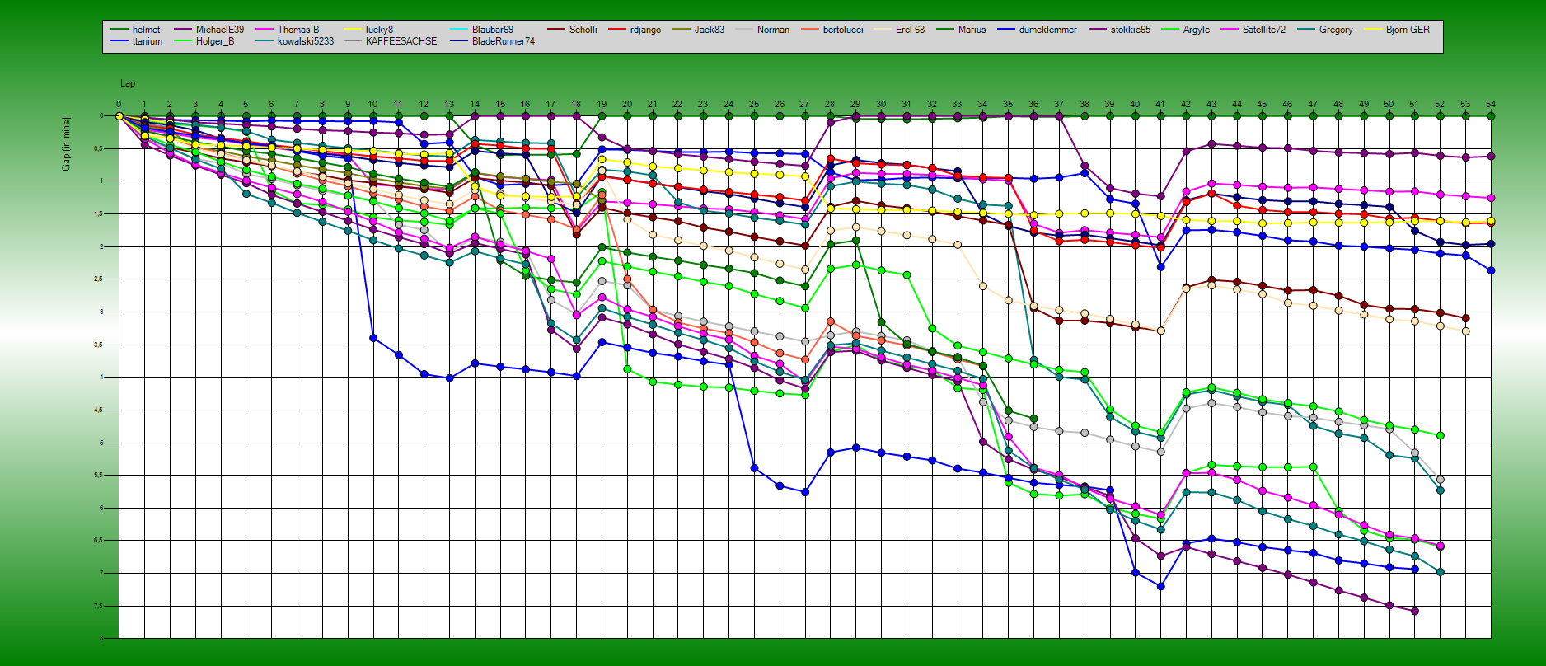Choose the KAFFEESACHSE legend entry
This screenshot has width=1546, height=666.
tap(401, 41)
